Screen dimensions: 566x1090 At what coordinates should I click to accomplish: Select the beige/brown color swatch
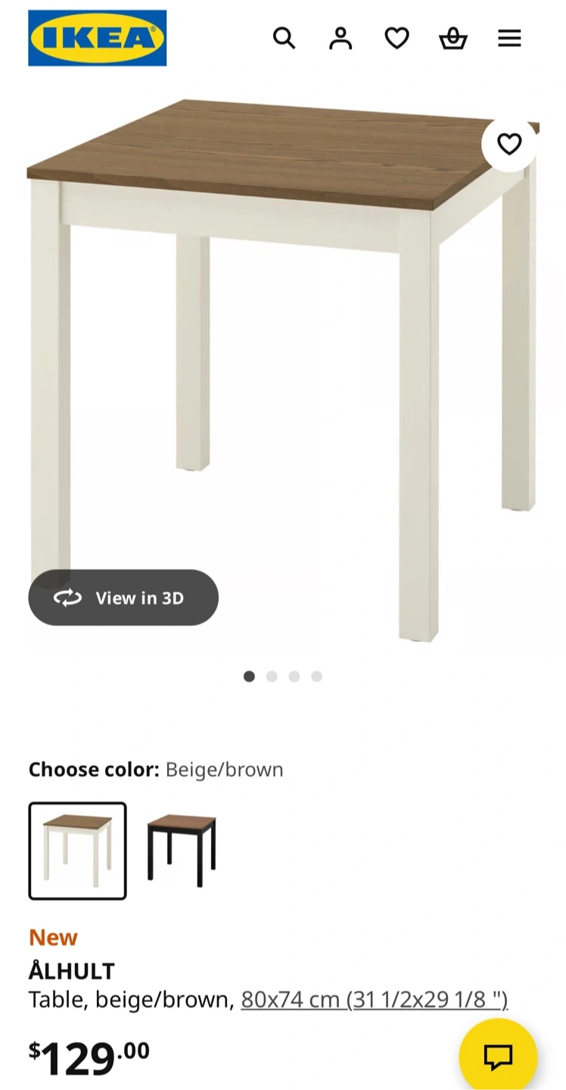78,851
